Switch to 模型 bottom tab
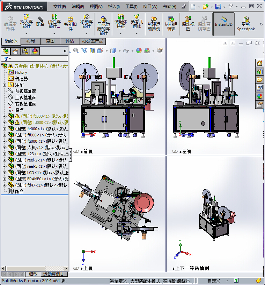This screenshot has height=285, width=265. pyautogui.click(x=33, y=274)
